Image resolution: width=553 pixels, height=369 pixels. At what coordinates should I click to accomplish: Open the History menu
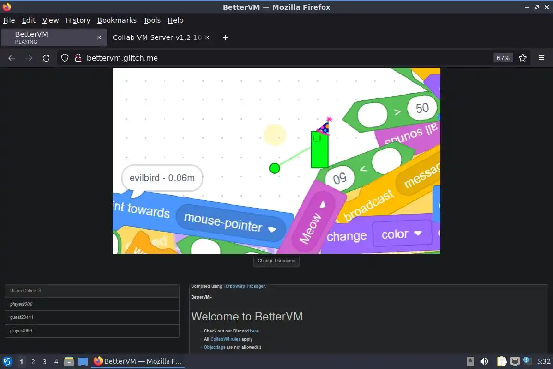coord(78,20)
